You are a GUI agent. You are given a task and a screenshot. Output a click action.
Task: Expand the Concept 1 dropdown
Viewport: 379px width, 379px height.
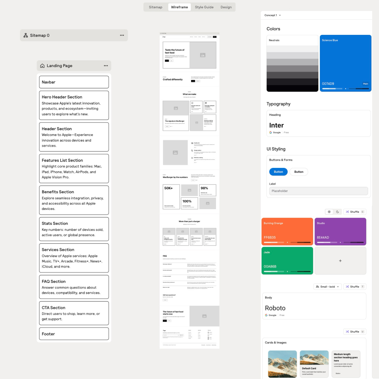[273, 15]
